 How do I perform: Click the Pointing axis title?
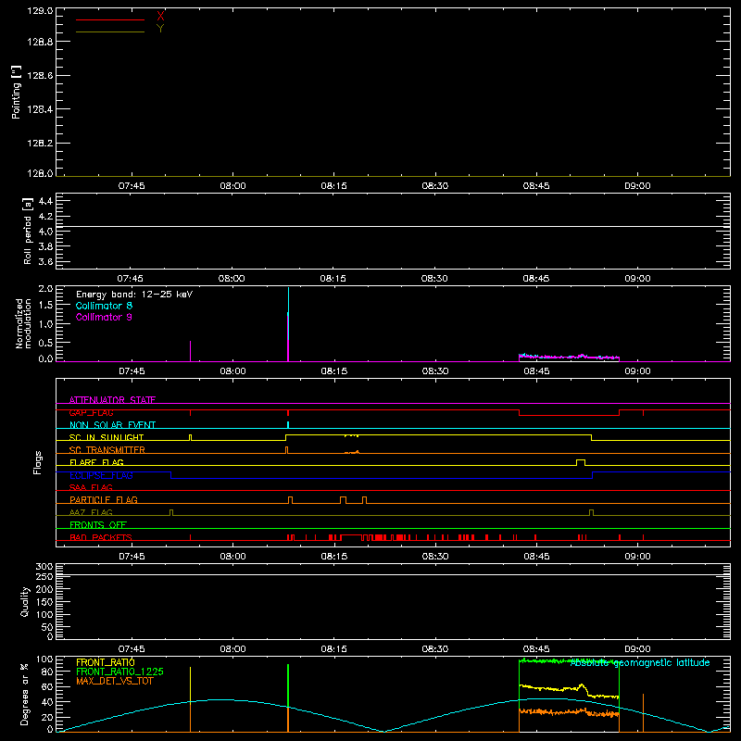[17, 92]
